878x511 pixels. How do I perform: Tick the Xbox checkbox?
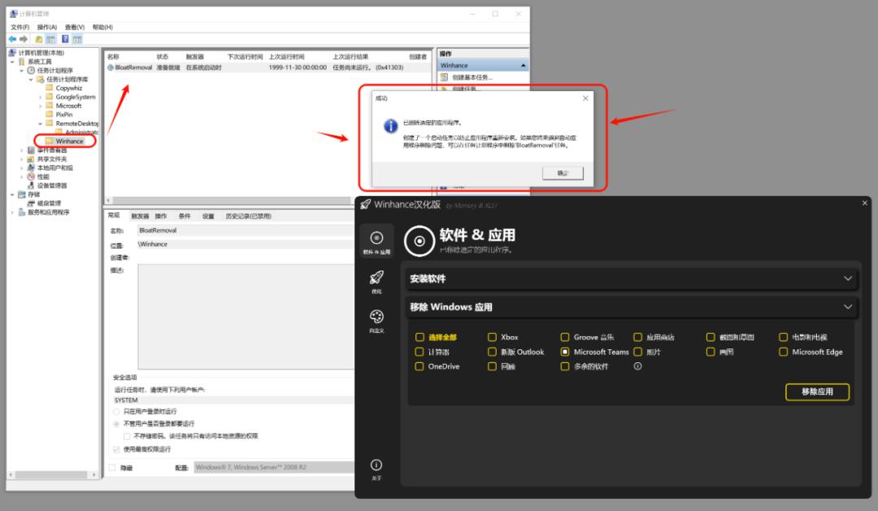pos(492,337)
